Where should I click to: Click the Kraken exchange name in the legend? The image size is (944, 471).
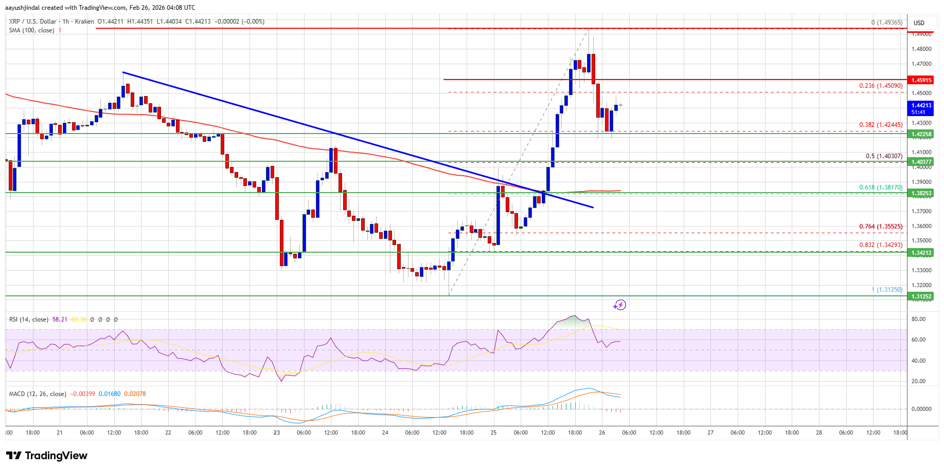83,22
